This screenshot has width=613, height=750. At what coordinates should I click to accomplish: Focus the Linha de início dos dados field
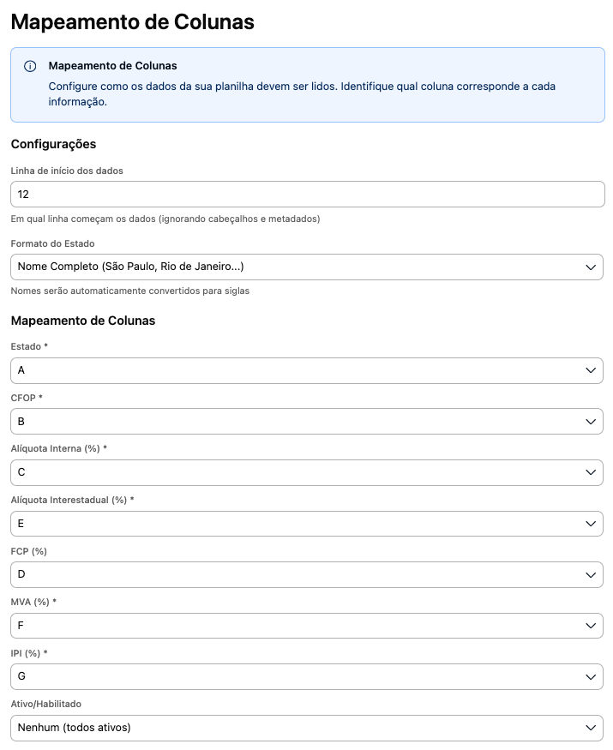[x=307, y=195]
